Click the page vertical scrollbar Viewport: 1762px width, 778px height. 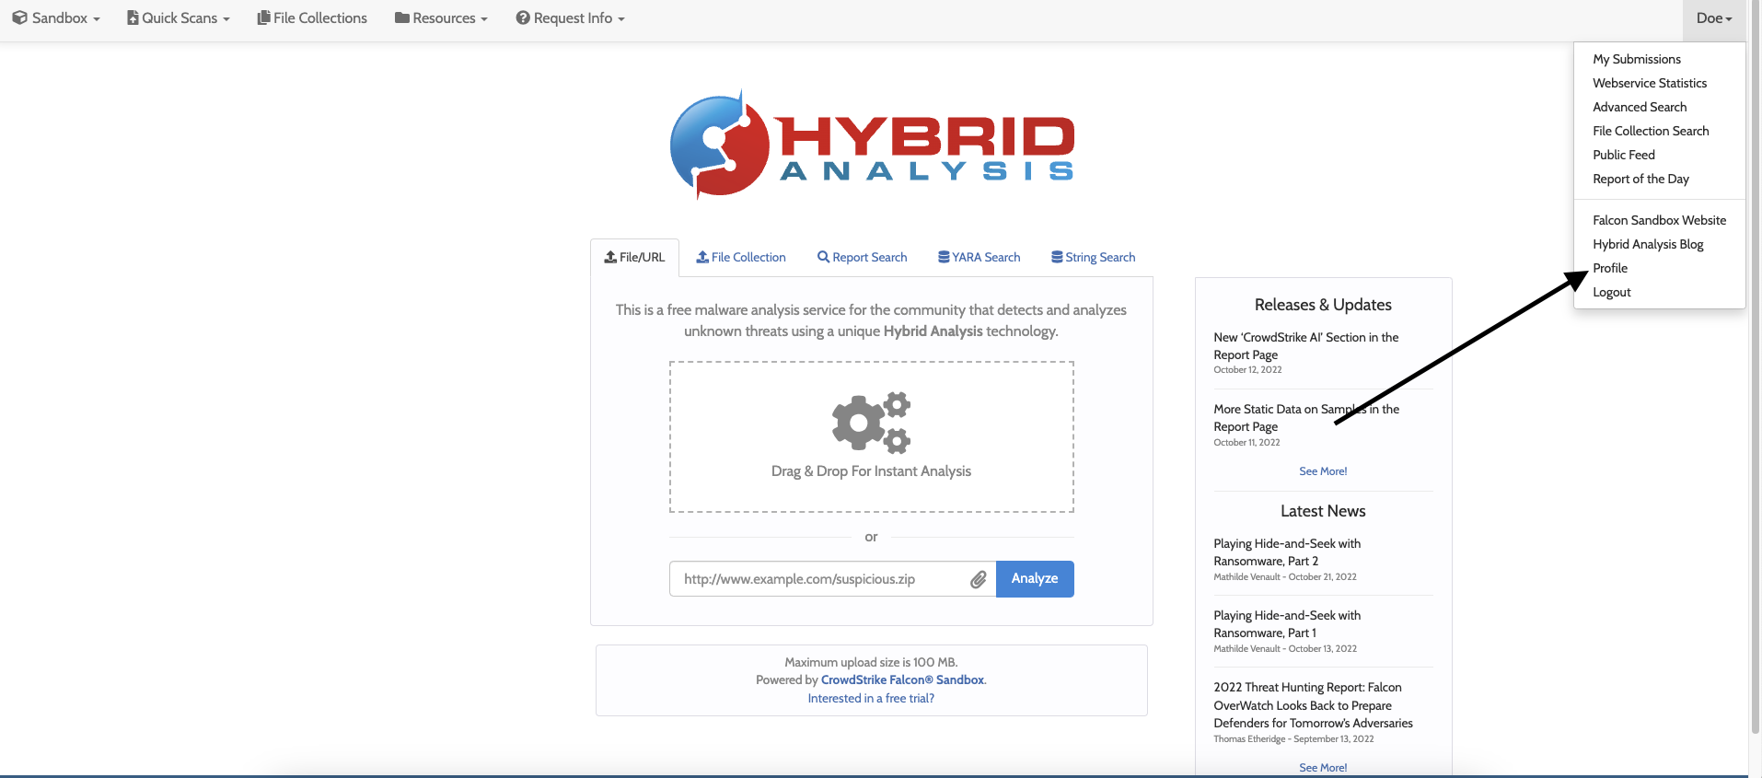1755,368
